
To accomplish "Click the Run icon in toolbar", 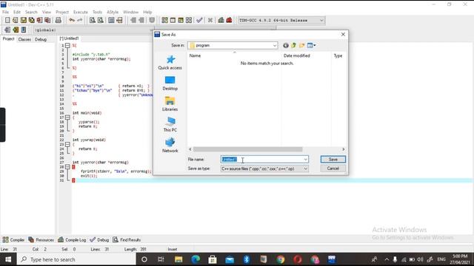I will [x=173, y=20].
